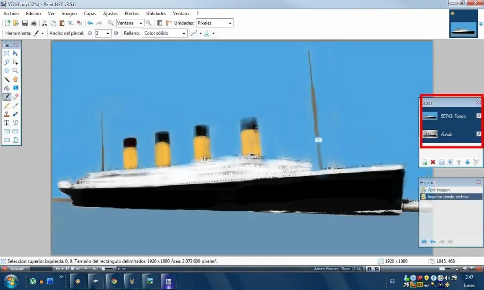Click the Save floppy disk icon

[25, 23]
